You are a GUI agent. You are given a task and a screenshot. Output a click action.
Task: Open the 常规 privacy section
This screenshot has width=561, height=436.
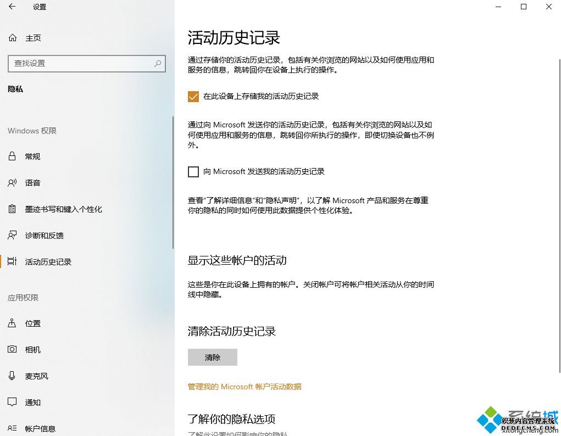coord(32,156)
